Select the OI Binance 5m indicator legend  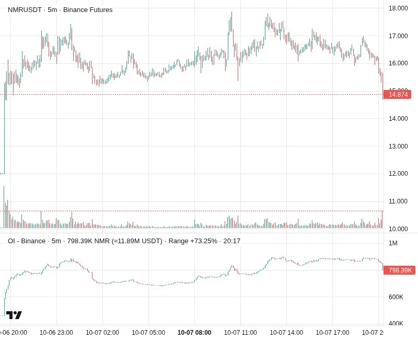click(x=124, y=241)
